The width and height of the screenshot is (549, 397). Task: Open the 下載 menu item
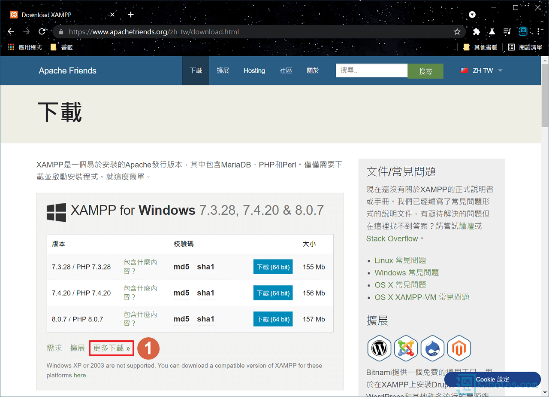(x=196, y=70)
